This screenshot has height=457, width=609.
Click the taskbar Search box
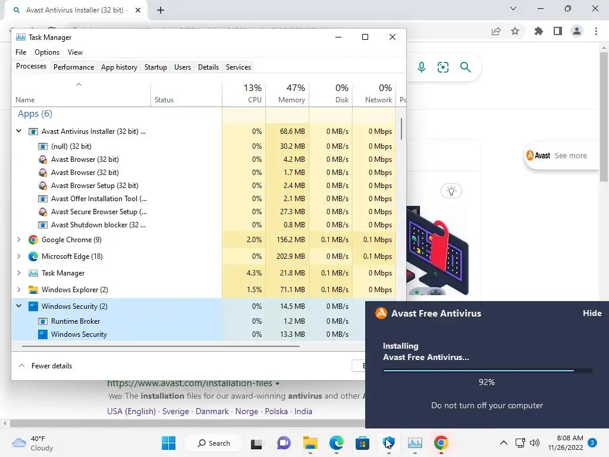tap(214, 443)
